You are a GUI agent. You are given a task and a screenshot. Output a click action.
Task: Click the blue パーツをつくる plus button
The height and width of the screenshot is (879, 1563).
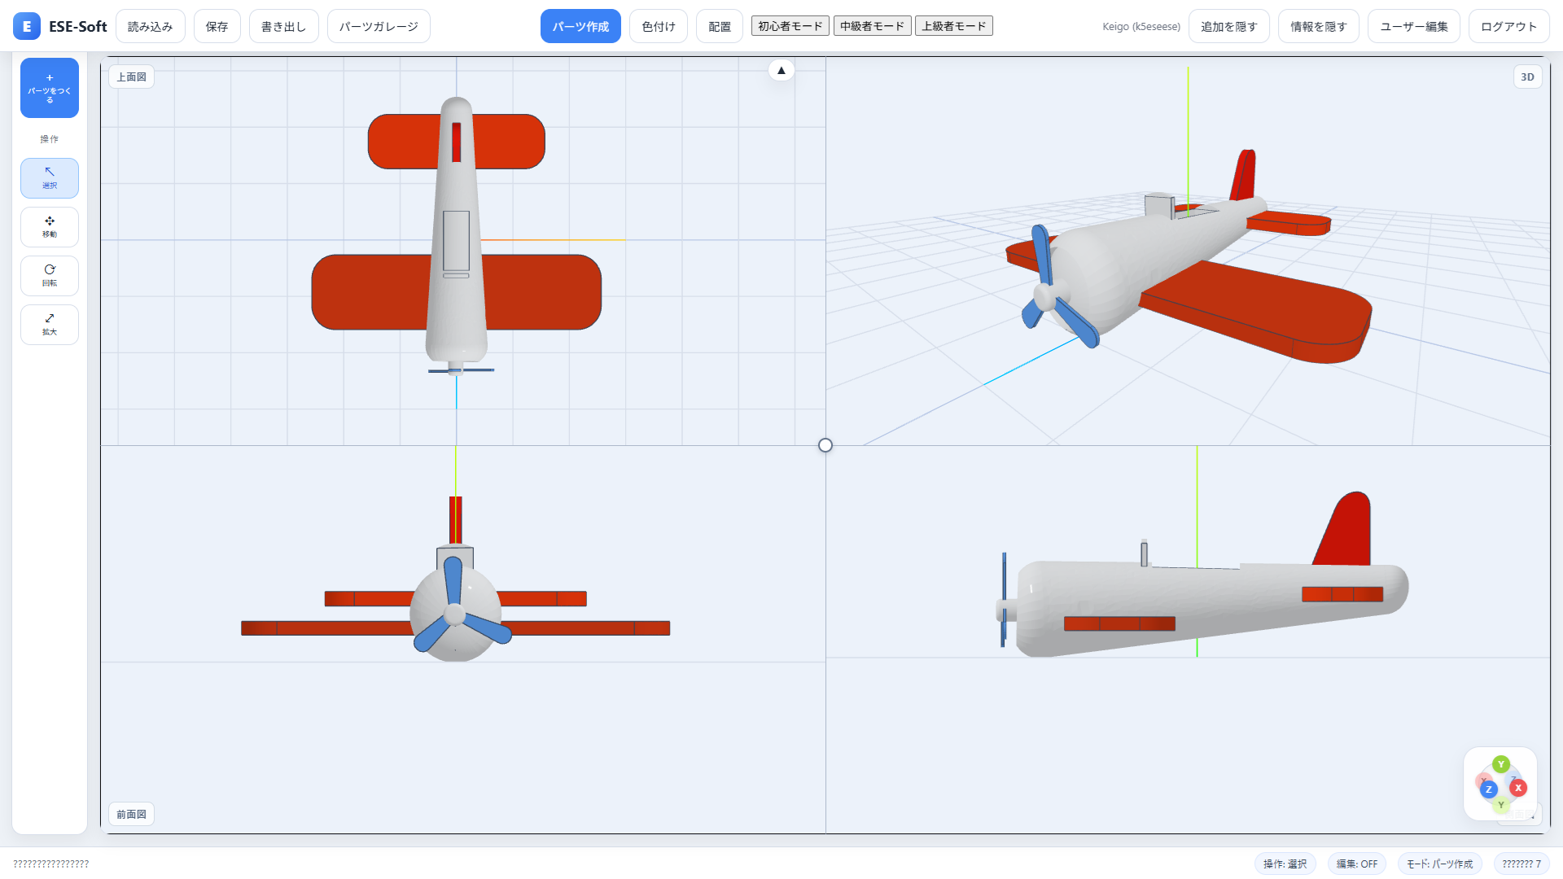50,88
